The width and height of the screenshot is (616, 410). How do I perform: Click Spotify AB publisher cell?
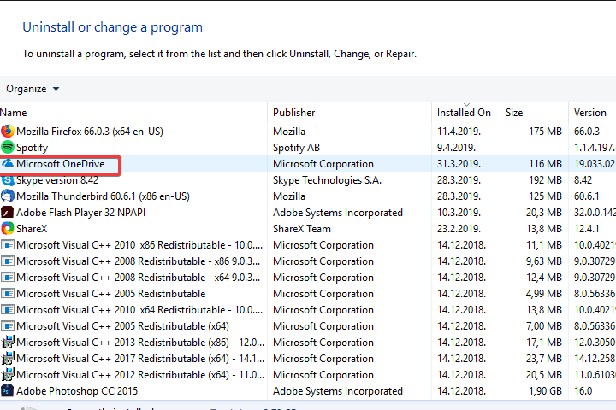tap(296, 148)
